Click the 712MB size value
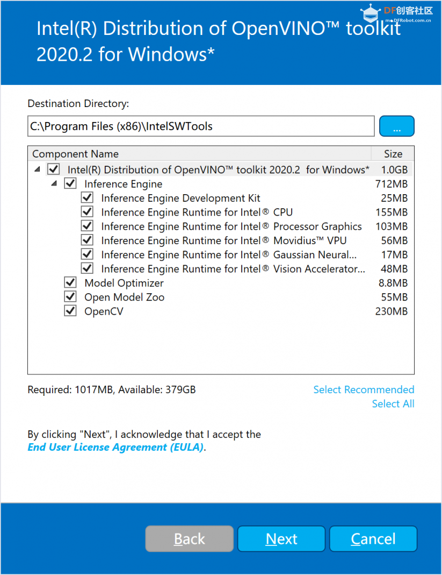The image size is (442, 575). tap(392, 184)
